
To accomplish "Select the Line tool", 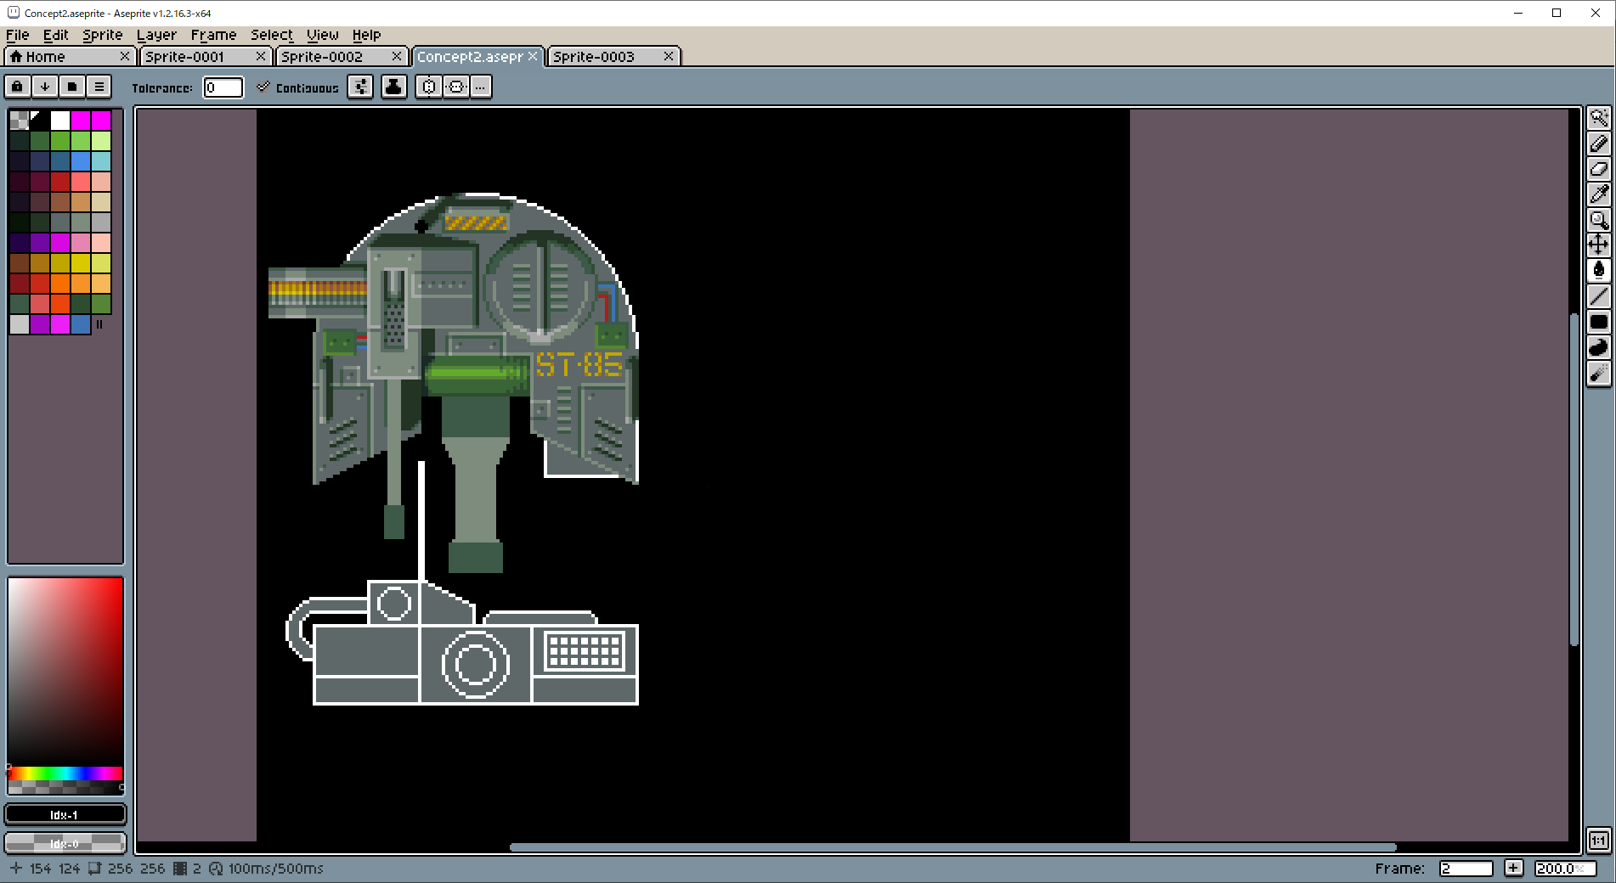I will 1598,296.
